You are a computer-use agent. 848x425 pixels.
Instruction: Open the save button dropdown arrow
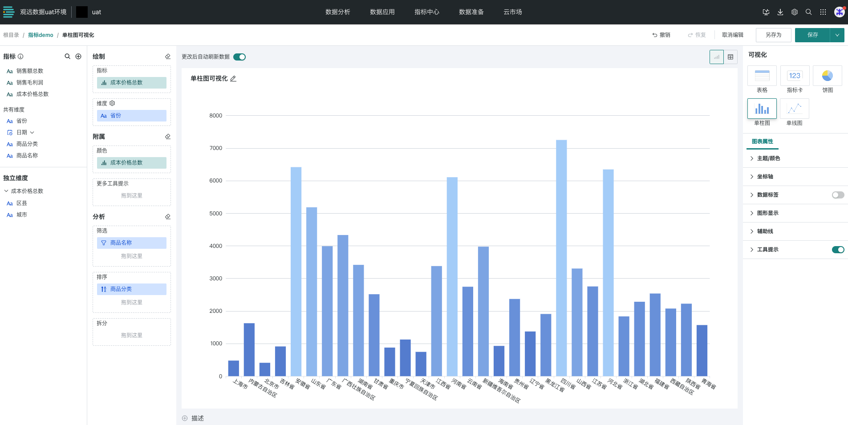tap(837, 35)
